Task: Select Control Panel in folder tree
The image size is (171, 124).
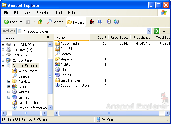Action: click(22, 60)
